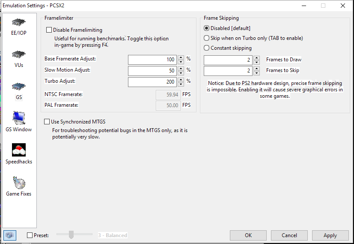Screen dimensions: 354x244
Task: Enable Disable Framelimiting checkbox
Action: [x=49, y=30]
